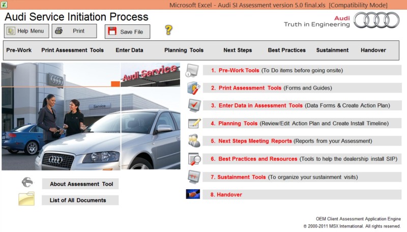Select Pre-Work in the navigation bar
The height and width of the screenshot is (232, 407).
19,50
